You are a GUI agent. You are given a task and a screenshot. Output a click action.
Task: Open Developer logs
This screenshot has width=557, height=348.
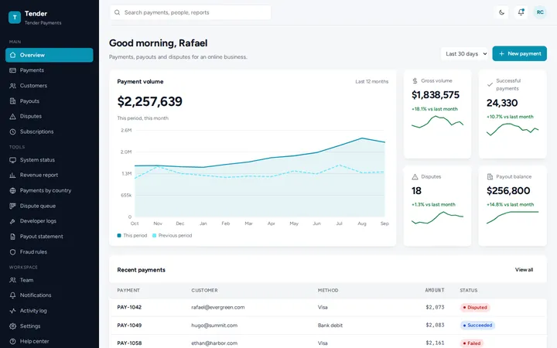point(50,221)
